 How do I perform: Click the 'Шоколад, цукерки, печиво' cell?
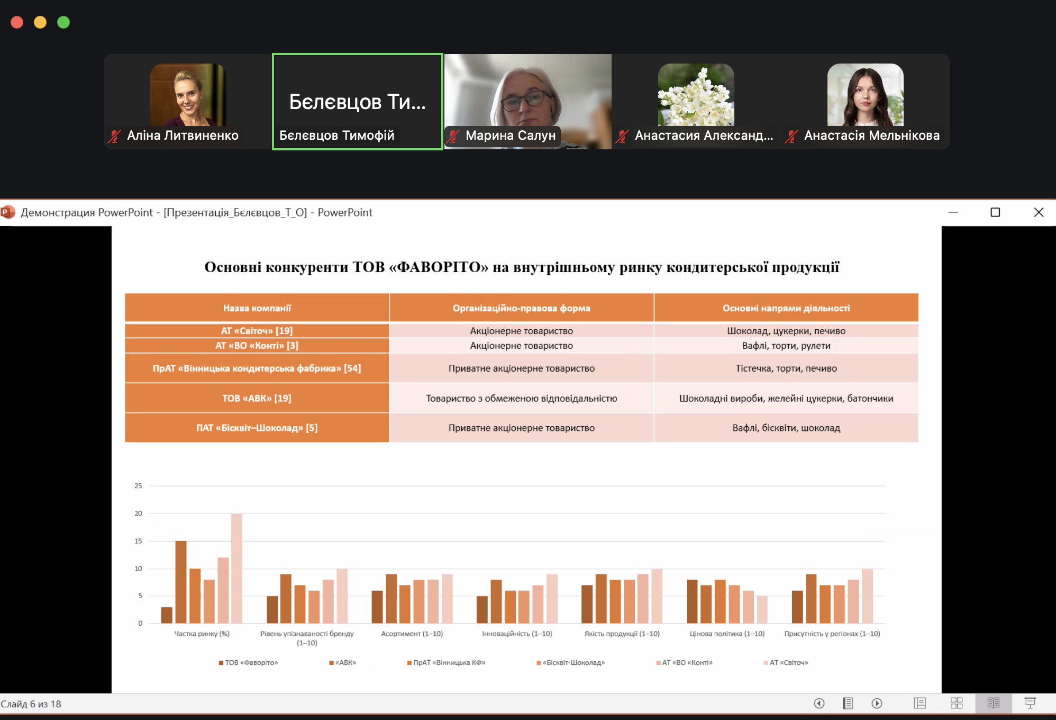coord(786,331)
